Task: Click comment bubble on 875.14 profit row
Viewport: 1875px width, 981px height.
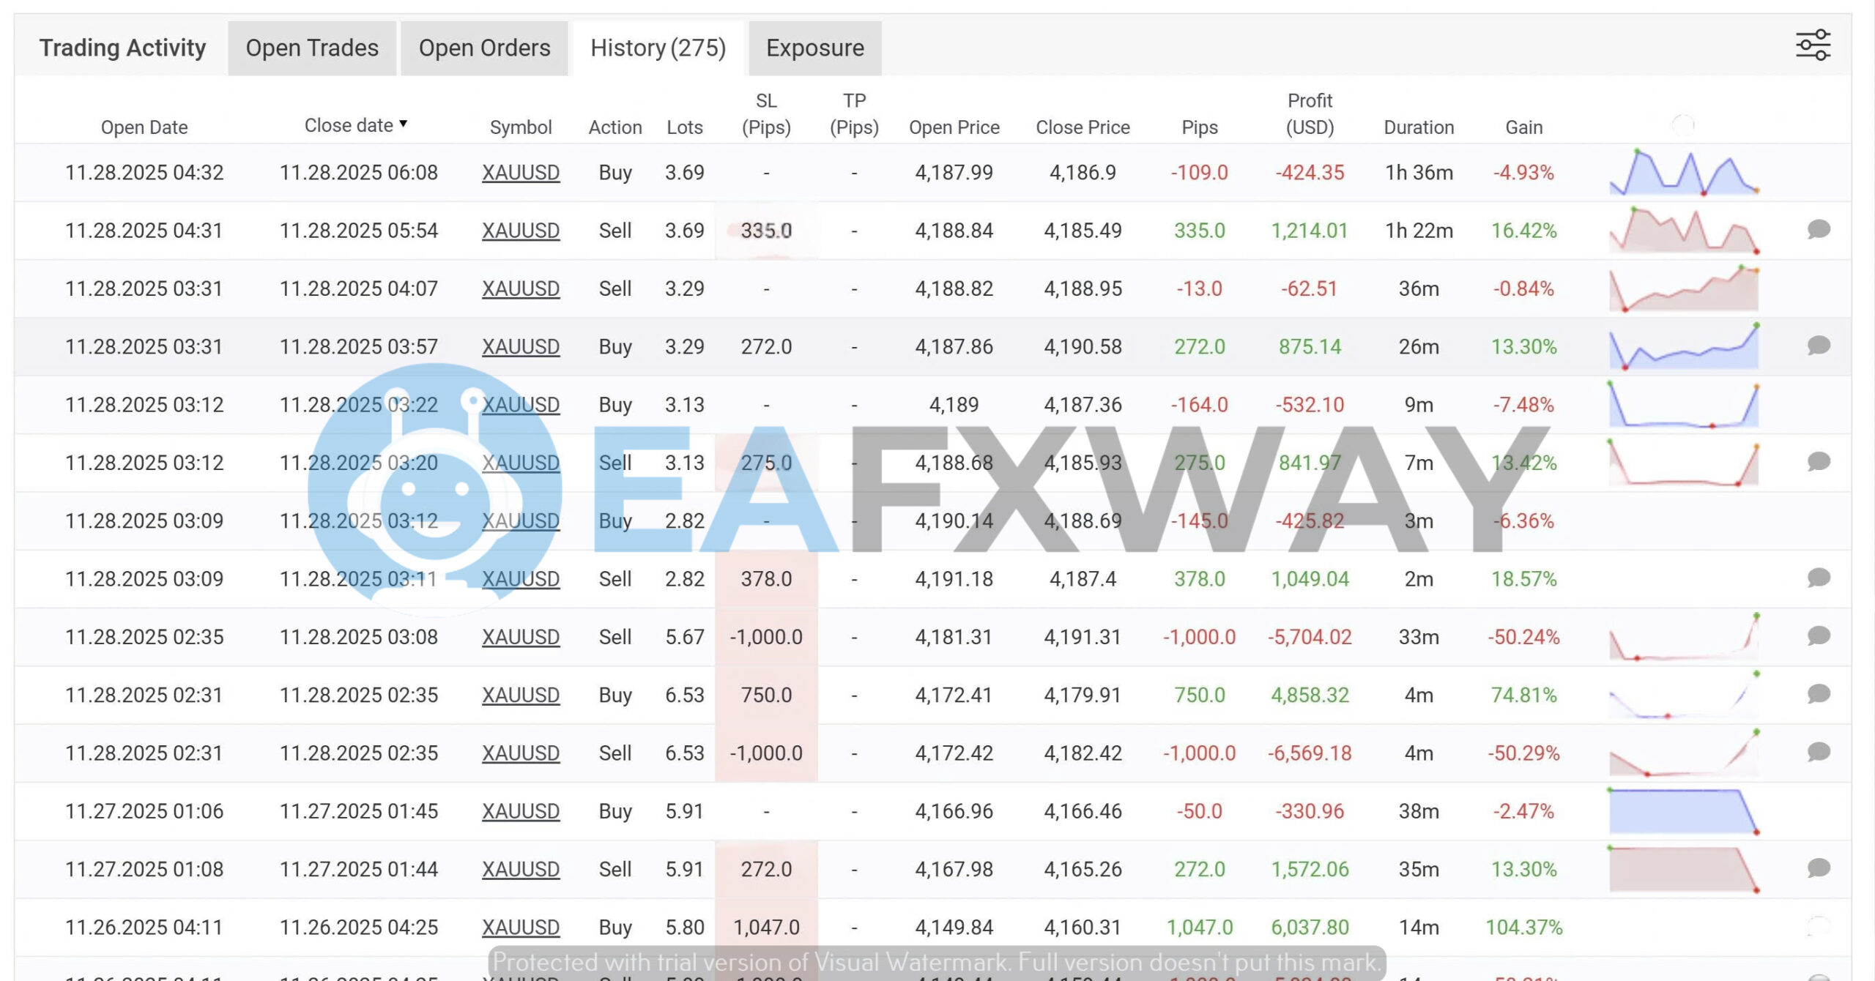Action: [x=1819, y=346]
